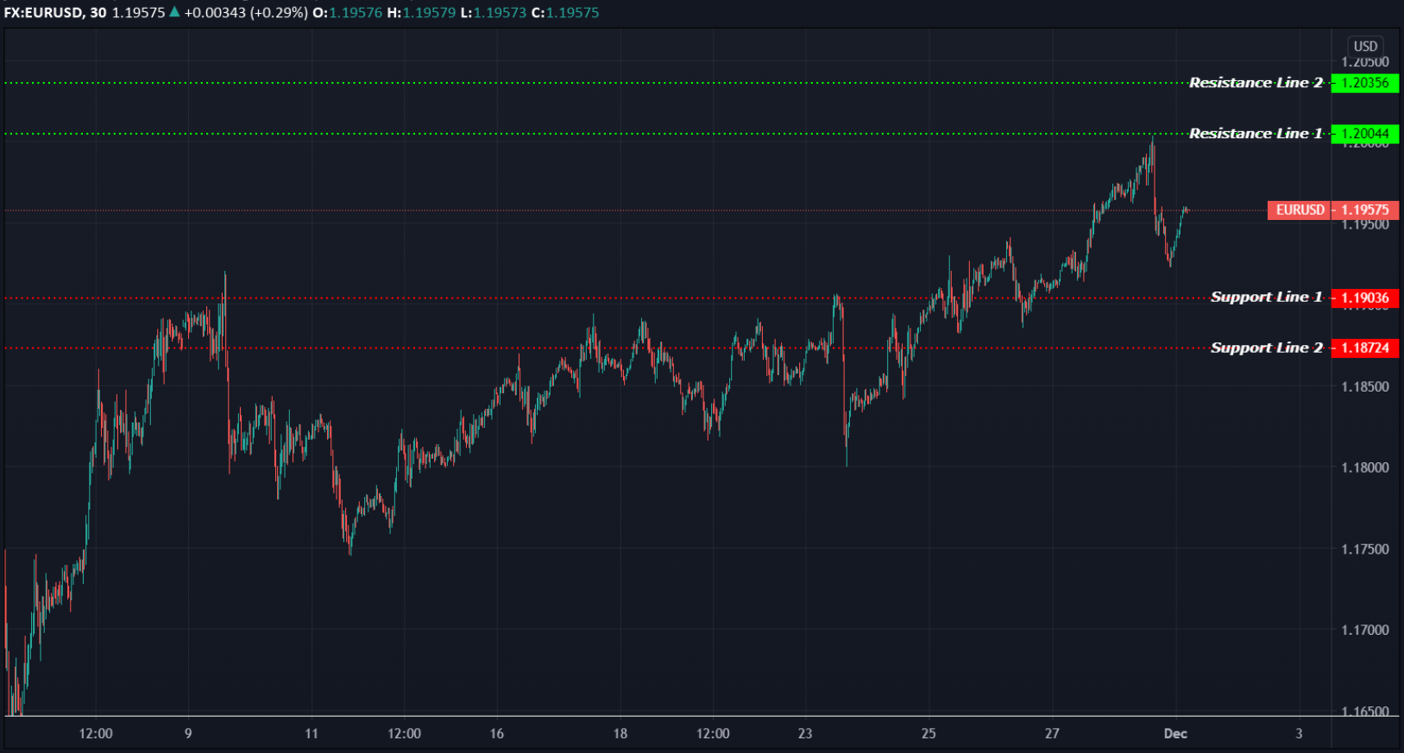Click the 9 date label on time axis
The image size is (1404, 753).
click(x=188, y=734)
